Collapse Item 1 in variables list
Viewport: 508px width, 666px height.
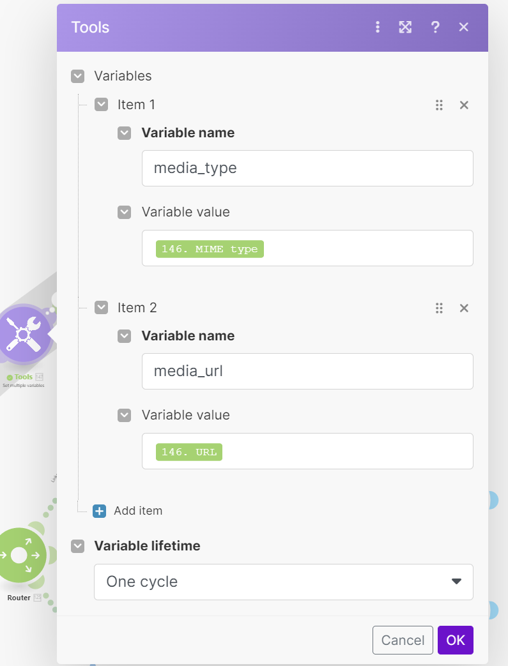[101, 105]
